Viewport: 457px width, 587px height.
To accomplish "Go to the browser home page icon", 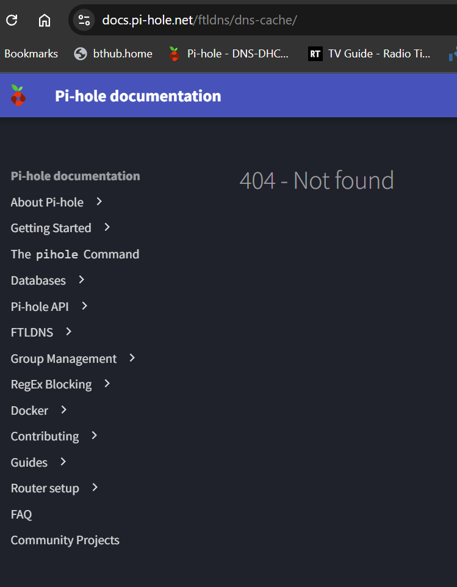I will [x=45, y=20].
